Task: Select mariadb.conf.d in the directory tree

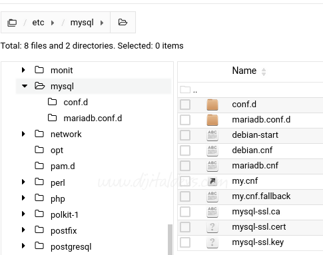Action: (93, 119)
